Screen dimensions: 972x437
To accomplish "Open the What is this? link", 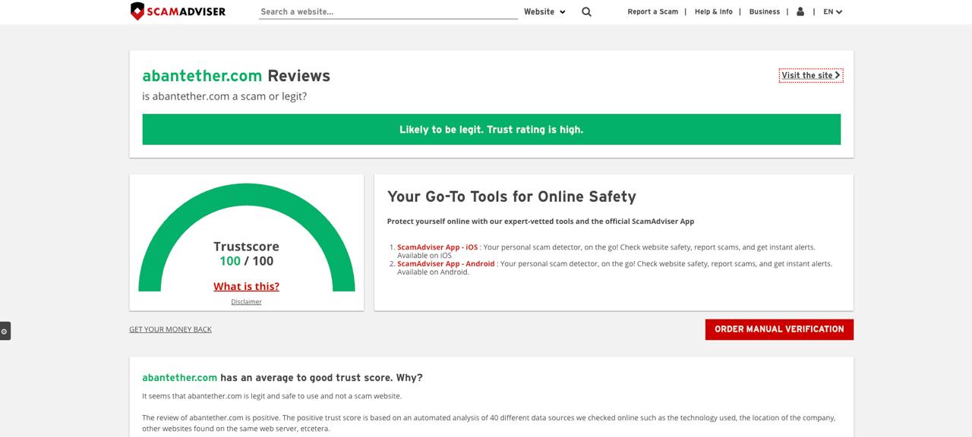I will click(x=246, y=286).
